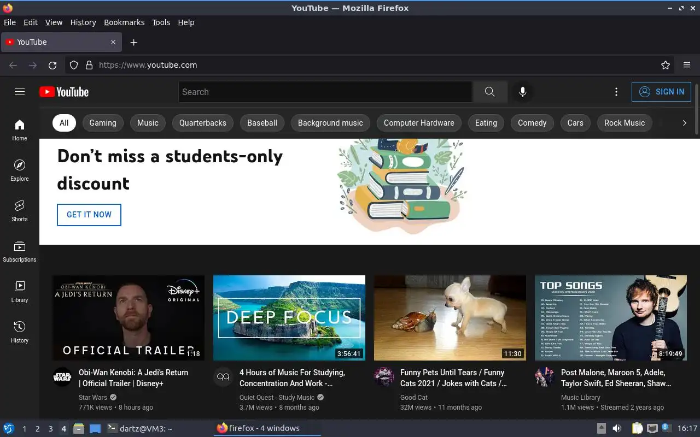Viewport: 700px width, 437px height.
Task: Click the Firefox forward arrow
Action: coord(33,65)
